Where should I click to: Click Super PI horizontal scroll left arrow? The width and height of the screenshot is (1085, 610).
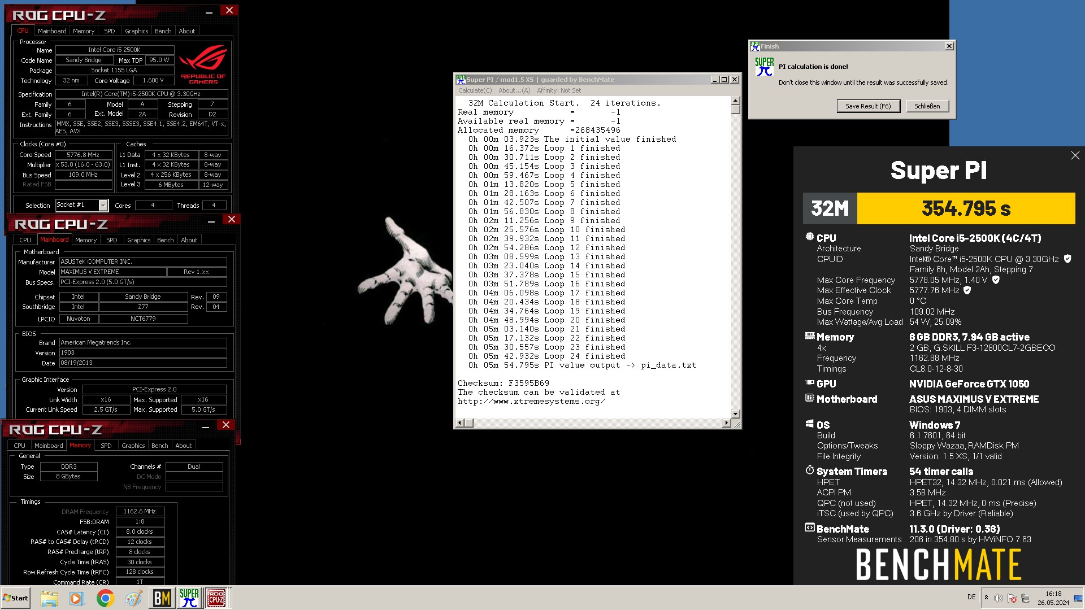pyautogui.click(x=459, y=423)
